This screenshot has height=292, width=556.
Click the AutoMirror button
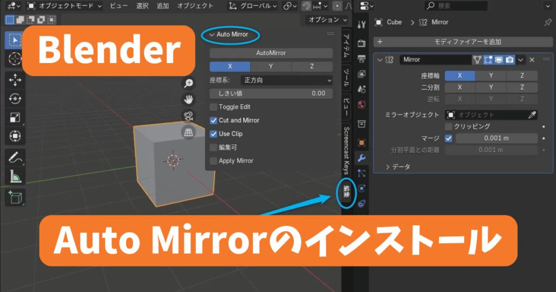pyautogui.click(x=271, y=53)
